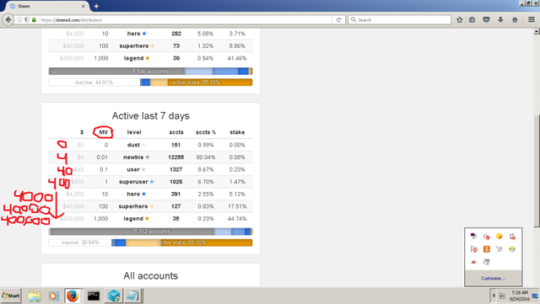
Task: Go to the Firefox Home icon
Action: point(515,20)
